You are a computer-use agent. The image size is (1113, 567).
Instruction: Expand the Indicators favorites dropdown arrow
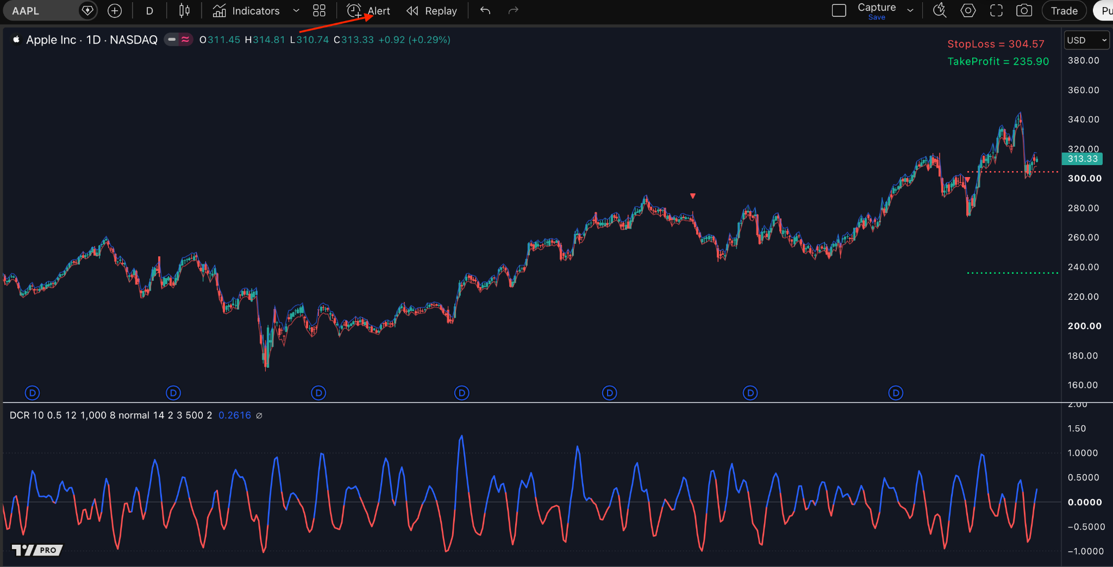click(x=296, y=11)
